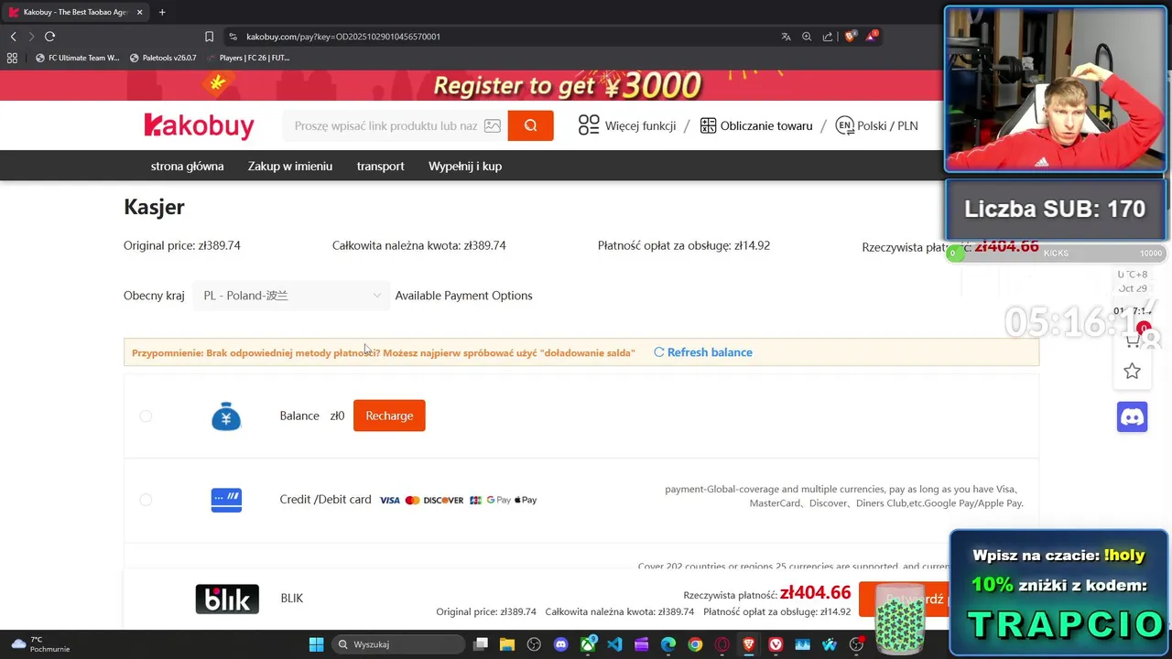This screenshot has width=1172, height=659.
Task: Click the Recharge button
Action: [389, 416]
